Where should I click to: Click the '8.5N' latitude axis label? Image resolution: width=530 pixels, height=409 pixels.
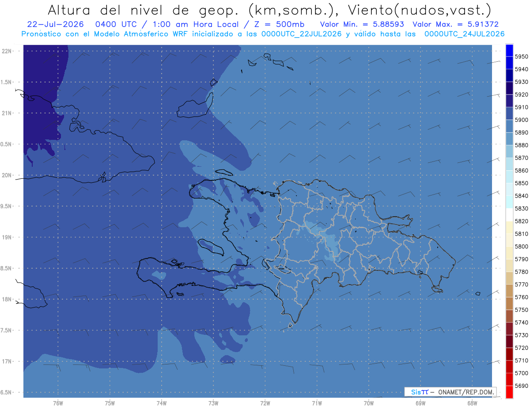click(x=7, y=268)
